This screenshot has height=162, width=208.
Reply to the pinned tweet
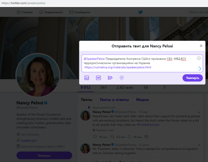[95, 137]
